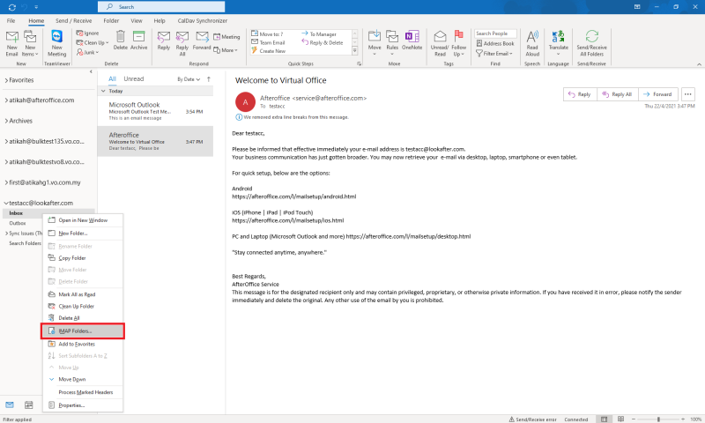Click the Read Aloud speech icon

[x=532, y=38]
